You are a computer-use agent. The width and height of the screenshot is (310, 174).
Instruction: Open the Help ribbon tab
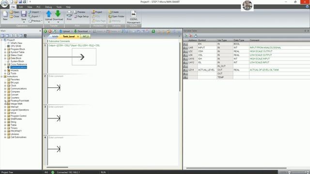click(68, 7)
